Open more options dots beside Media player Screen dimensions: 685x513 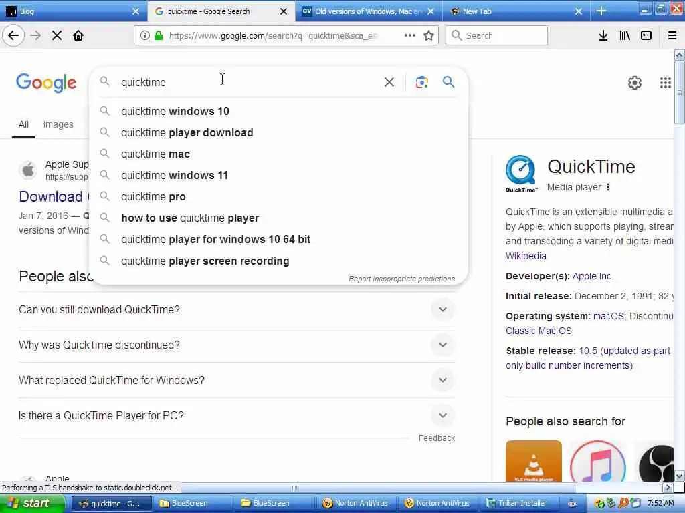[x=607, y=187]
